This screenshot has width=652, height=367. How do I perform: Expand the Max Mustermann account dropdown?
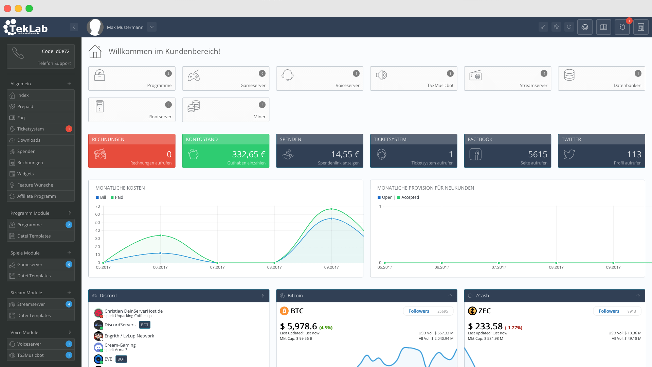tap(152, 27)
